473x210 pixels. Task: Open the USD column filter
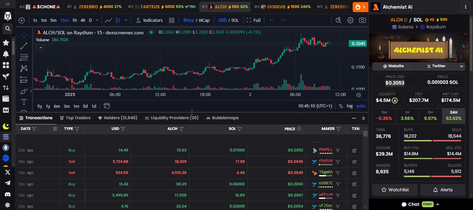[x=123, y=129]
